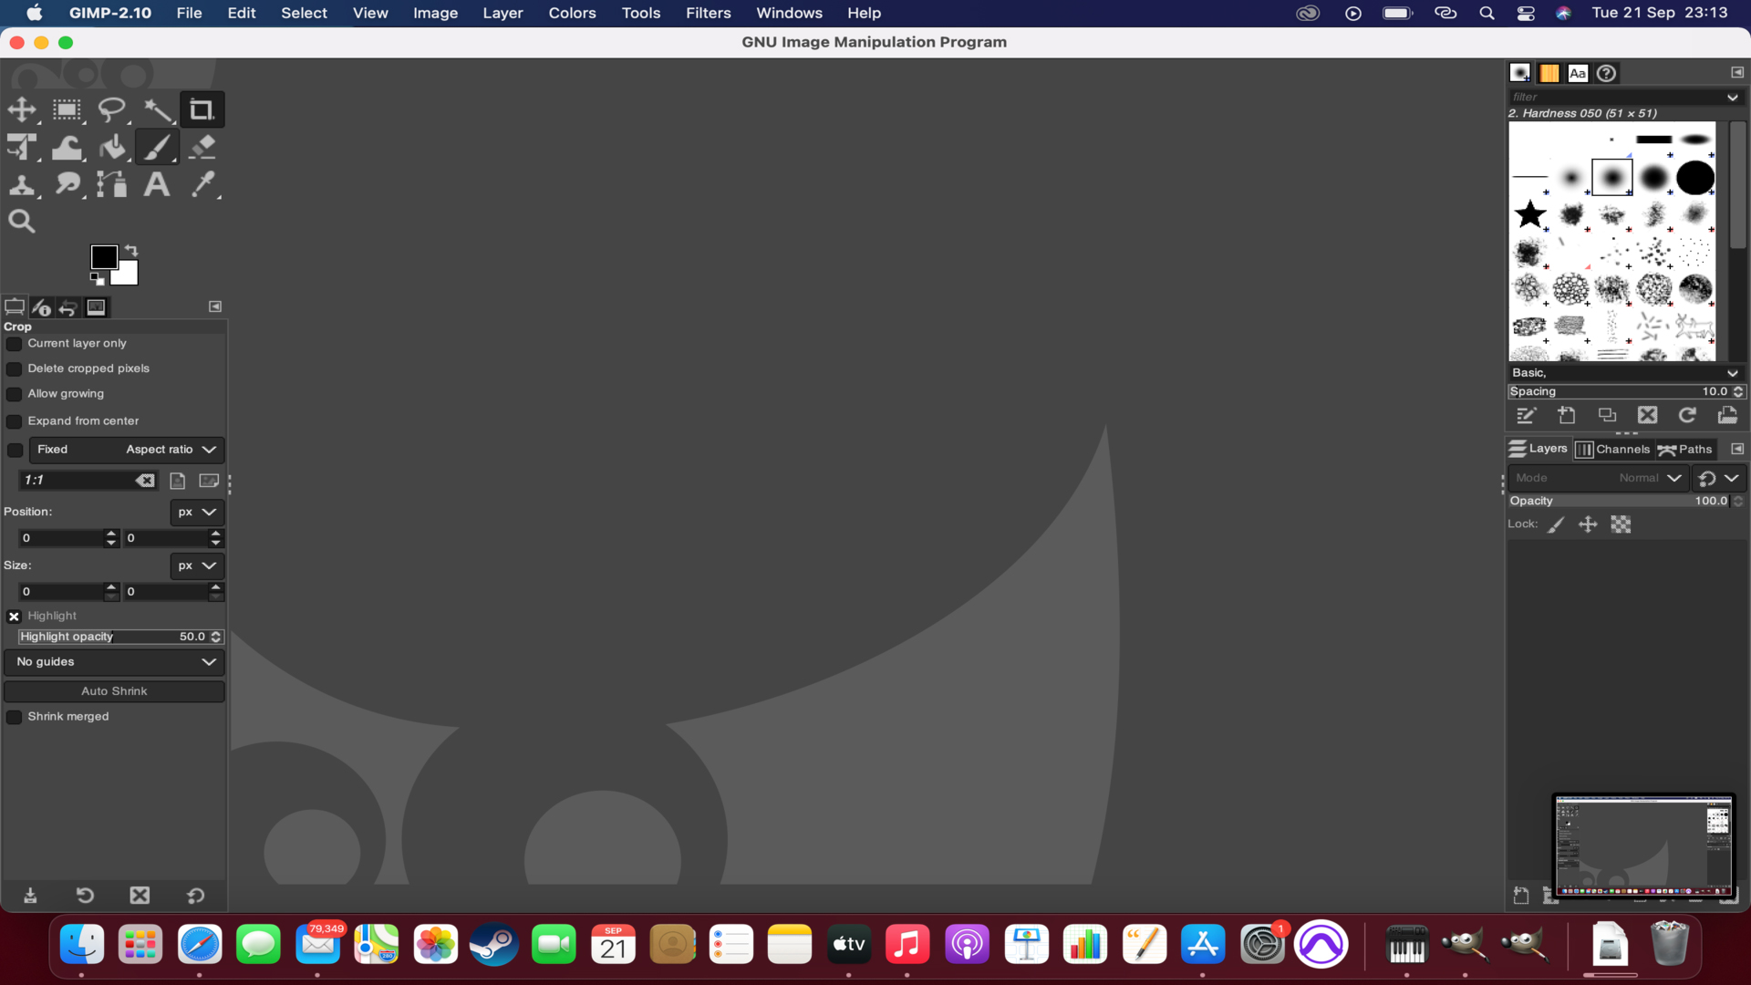Click Auto Shrink button
Screen dimensions: 1751x985
[x=114, y=690]
